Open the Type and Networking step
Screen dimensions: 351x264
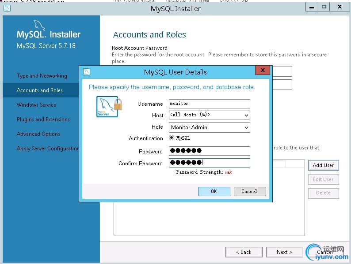pyautogui.click(x=42, y=76)
